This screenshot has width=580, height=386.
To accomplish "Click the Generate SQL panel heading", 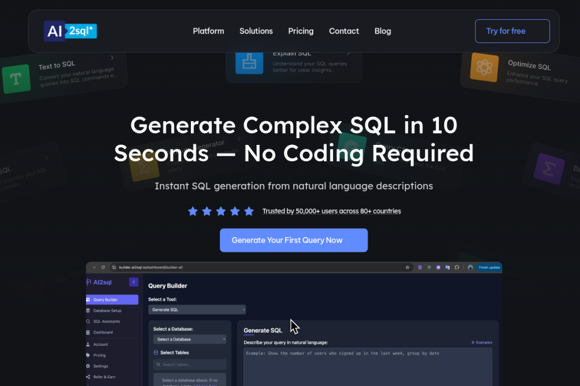I will click(263, 331).
